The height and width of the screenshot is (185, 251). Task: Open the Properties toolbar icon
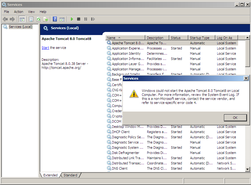click(31, 19)
